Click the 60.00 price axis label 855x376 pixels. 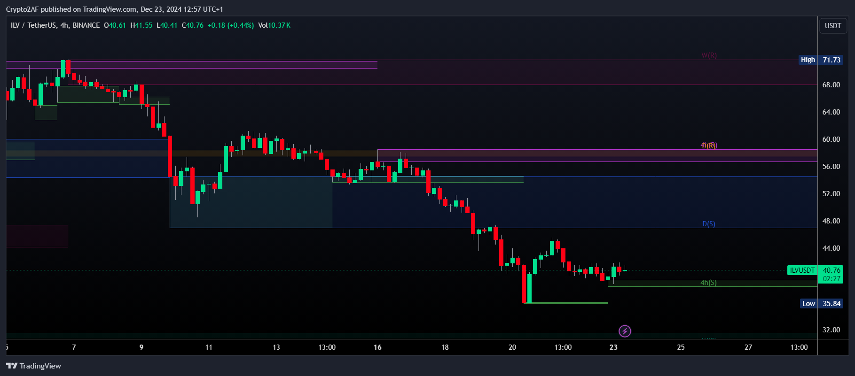point(831,139)
